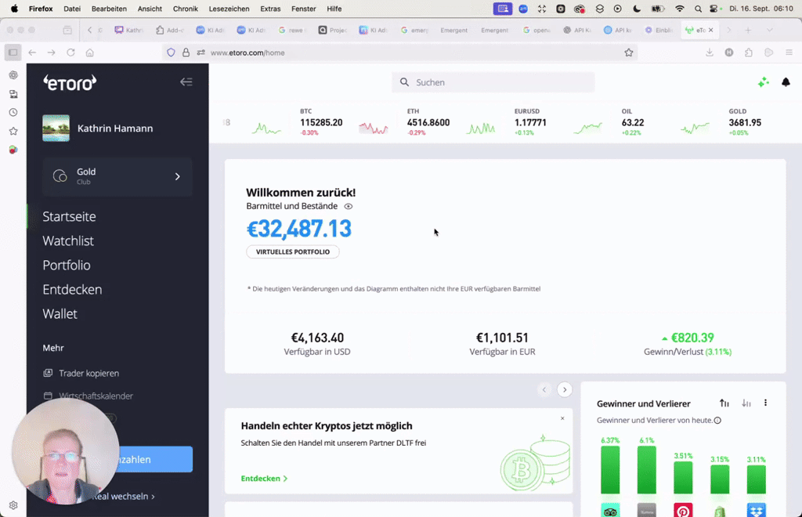
Task: Open the three-dot menu in Gewinner und Verlierer
Action: tap(766, 403)
